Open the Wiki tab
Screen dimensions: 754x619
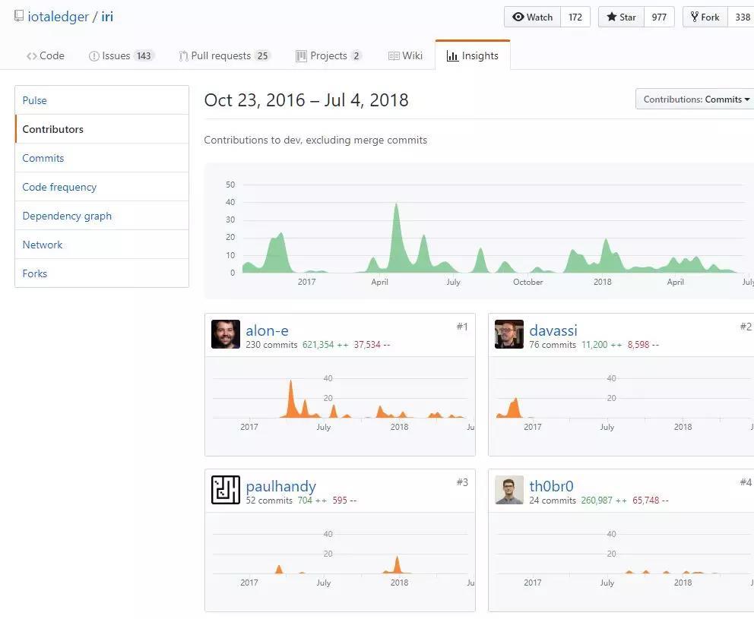tap(405, 55)
